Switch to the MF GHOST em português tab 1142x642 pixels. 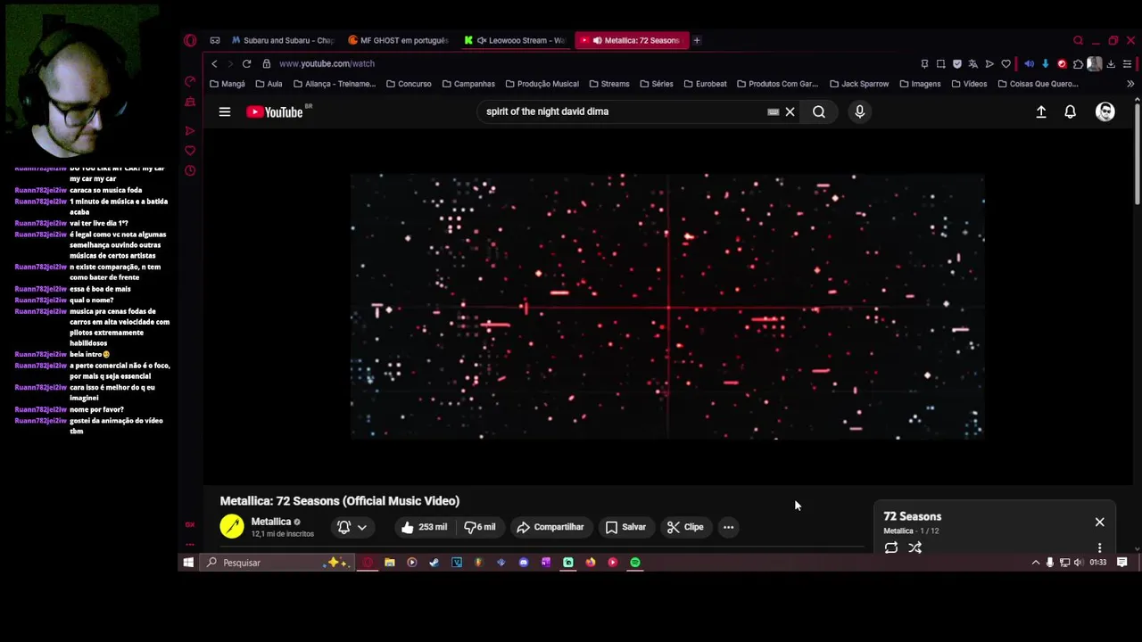(398, 40)
